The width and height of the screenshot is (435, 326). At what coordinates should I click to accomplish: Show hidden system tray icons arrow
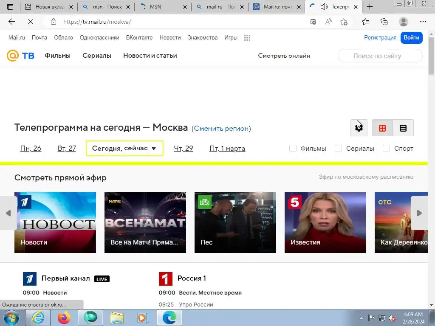(361, 318)
